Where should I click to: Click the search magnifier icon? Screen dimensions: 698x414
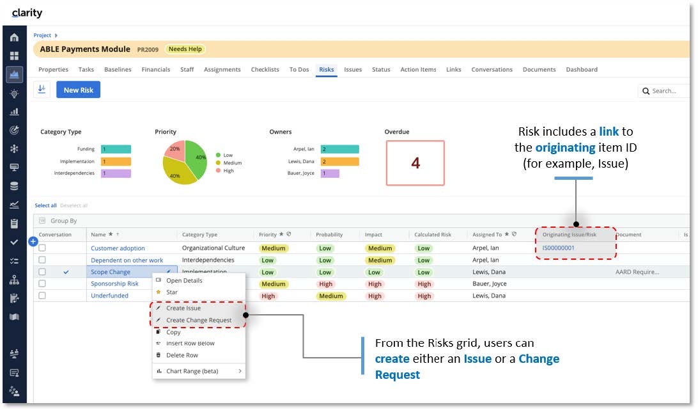coord(646,91)
